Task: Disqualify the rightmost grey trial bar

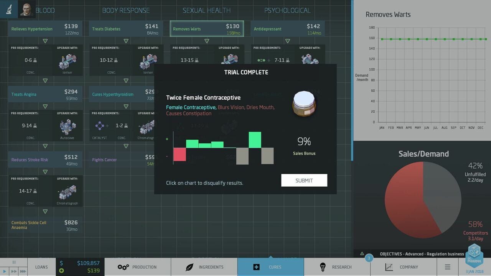Action: pyautogui.click(x=267, y=156)
